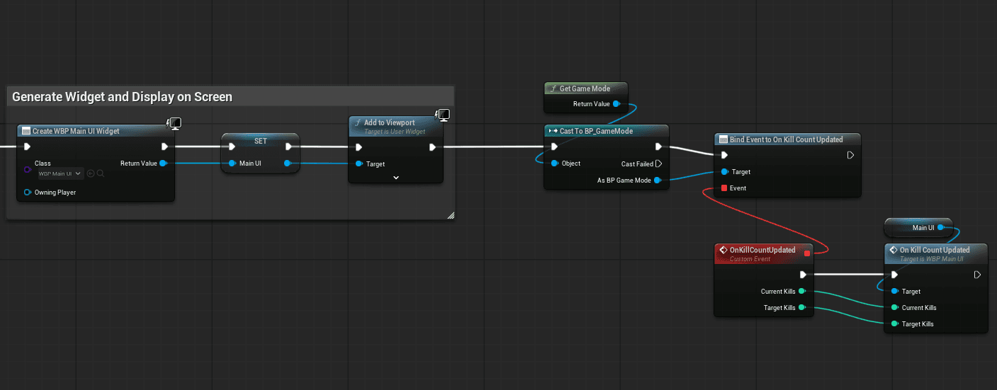Expand the Add to Viewport node's advanced pins

(x=396, y=178)
